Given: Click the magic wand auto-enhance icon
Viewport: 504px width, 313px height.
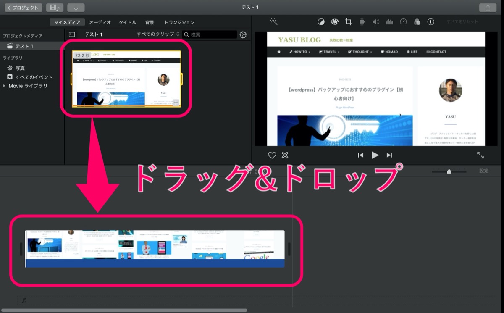Looking at the screenshot, I should click(x=274, y=21).
